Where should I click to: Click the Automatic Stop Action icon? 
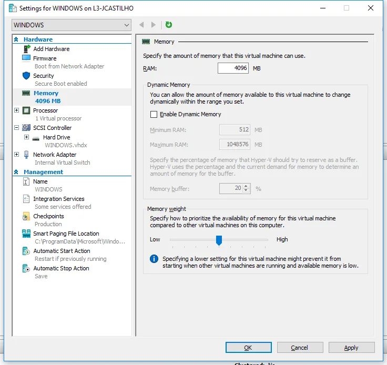[26, 268]
